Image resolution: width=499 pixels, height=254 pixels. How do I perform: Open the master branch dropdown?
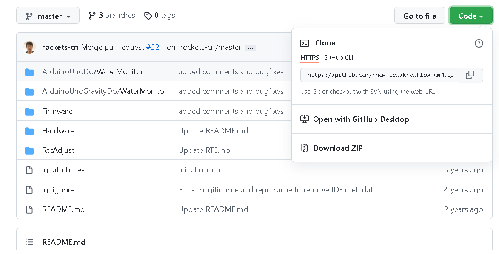(48, 16)
